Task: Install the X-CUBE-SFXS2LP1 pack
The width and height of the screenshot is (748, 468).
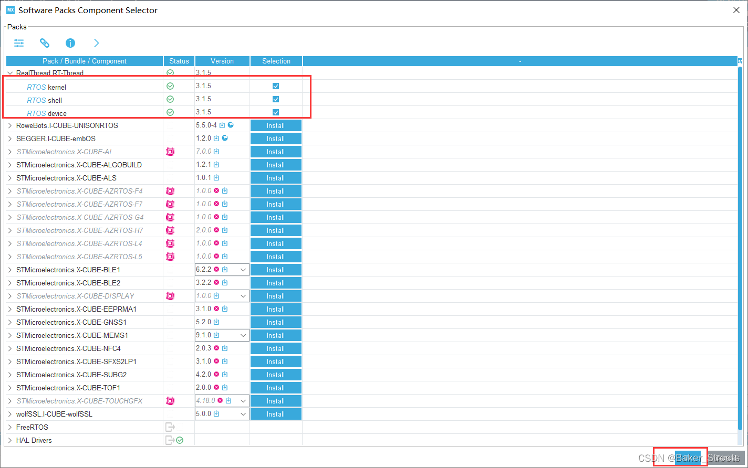Action: [276, 361]
